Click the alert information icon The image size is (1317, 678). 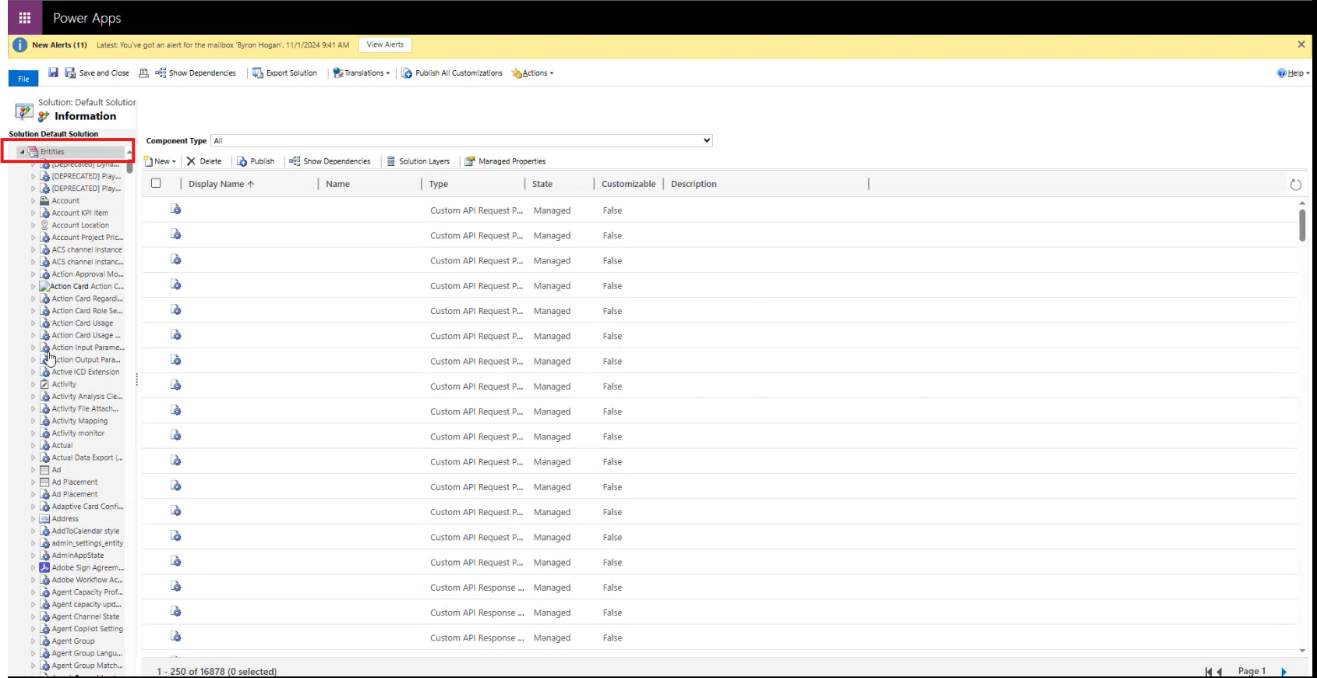[x=19, y=45]
